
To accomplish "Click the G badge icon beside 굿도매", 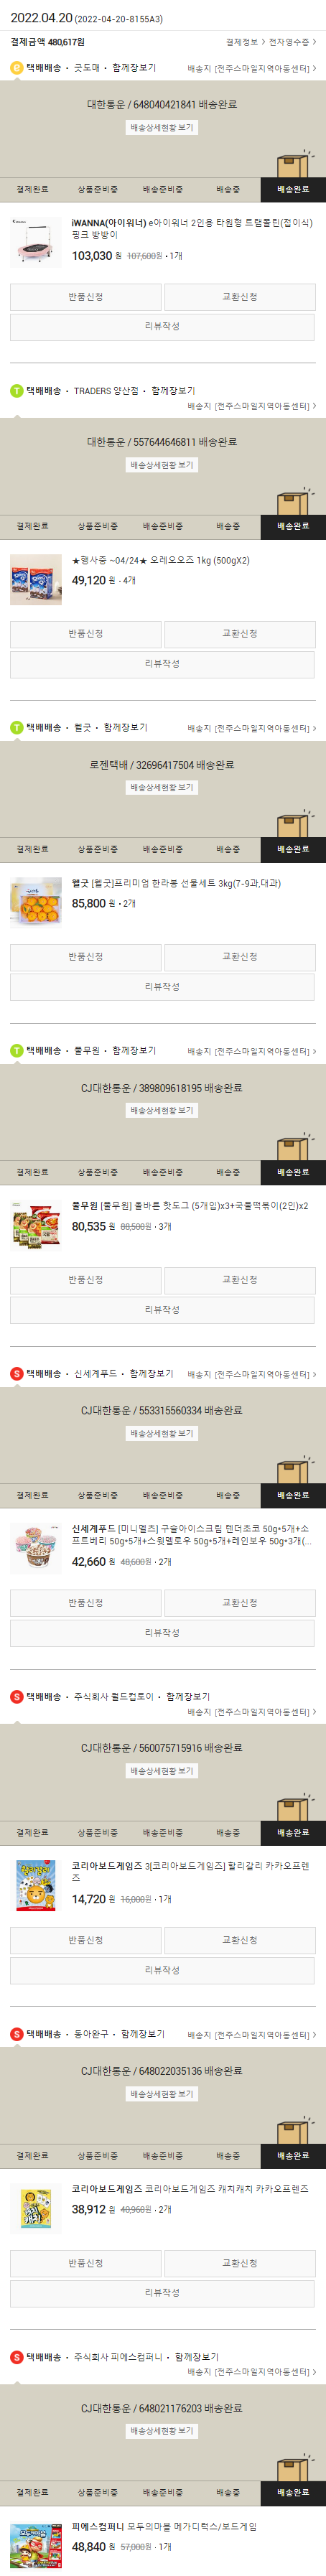I will 16,68.
